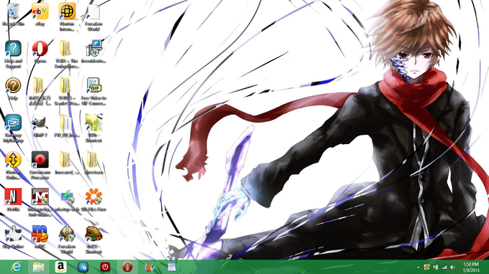Select the computer-and-disc installer icon
The image size is (489, 274).
(93, 49)
